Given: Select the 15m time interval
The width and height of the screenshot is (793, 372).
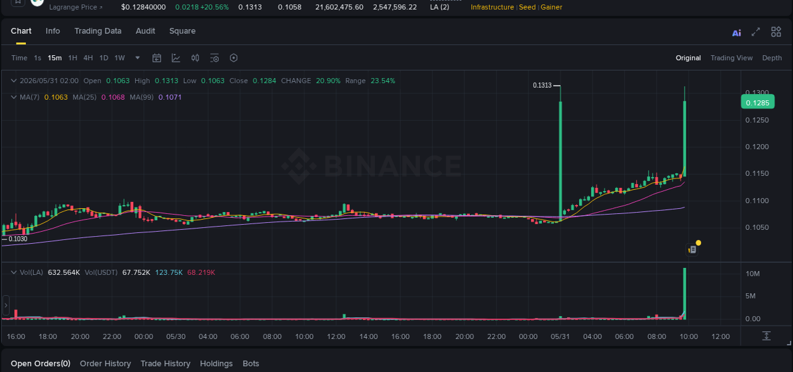Looking at the screenshot, I should pyautogui.click(x=55, y=58).
